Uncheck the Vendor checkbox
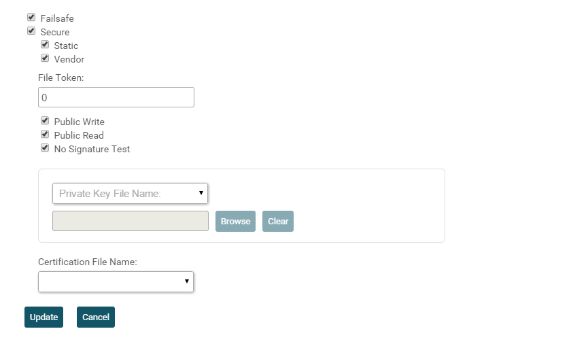 point(45,58)
